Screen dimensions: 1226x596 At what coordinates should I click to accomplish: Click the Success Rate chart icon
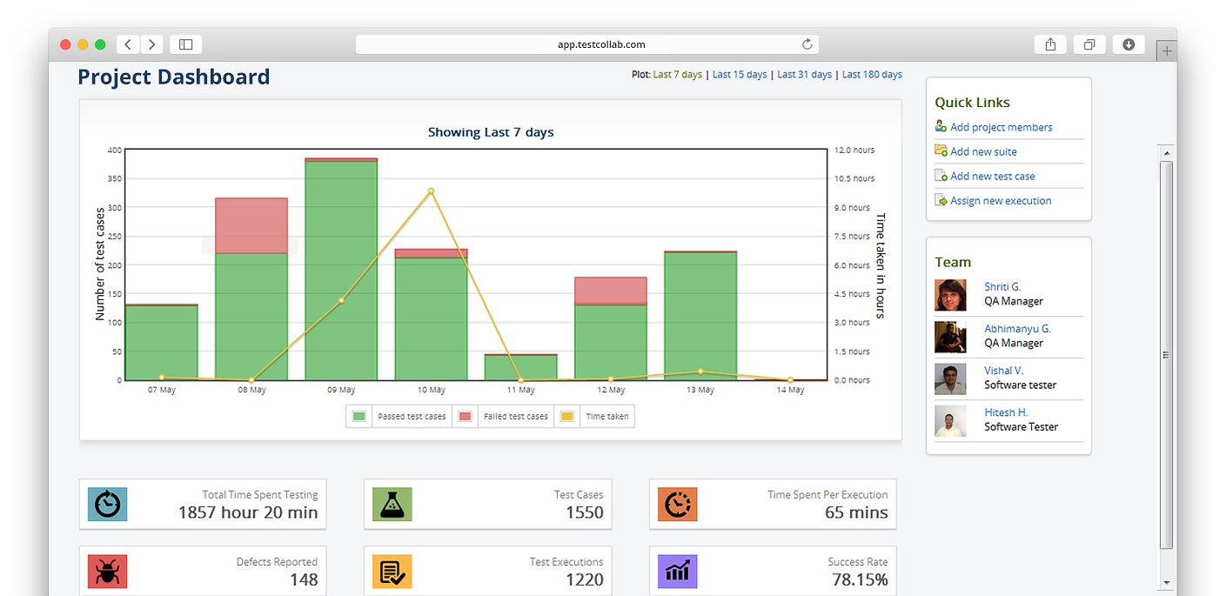pos(678,572)
